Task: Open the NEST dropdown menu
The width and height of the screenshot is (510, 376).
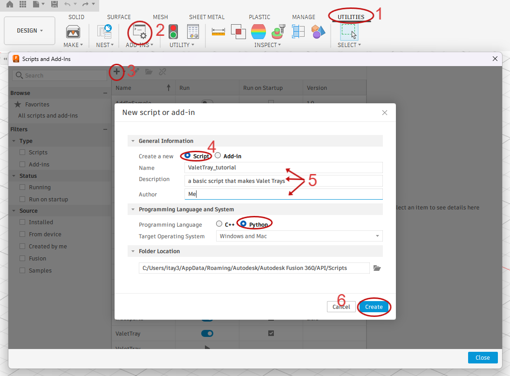Action: (105, 45)
